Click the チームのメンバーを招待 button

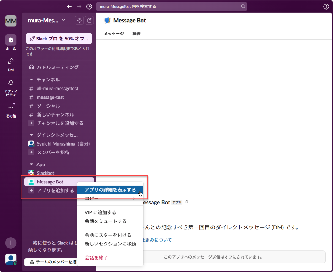pyautogui.click(x=51, y=262)
